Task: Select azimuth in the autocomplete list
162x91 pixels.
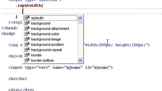Action: coord(50,18)
